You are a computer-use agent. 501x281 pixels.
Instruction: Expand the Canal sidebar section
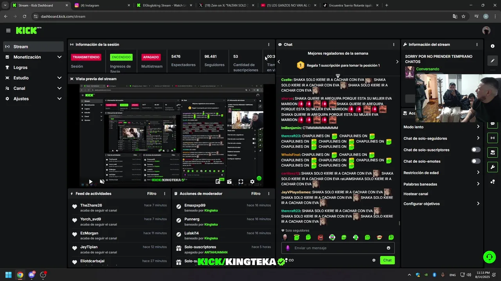33,88
